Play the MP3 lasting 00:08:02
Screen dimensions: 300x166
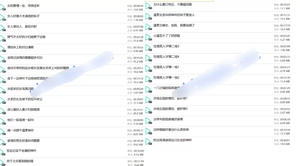[3, 17]
